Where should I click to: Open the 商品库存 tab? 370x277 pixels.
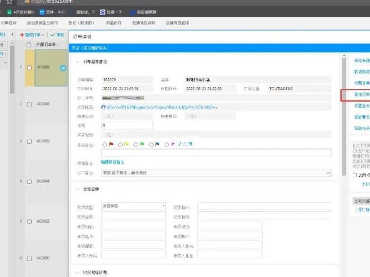(x=114, y=23)
